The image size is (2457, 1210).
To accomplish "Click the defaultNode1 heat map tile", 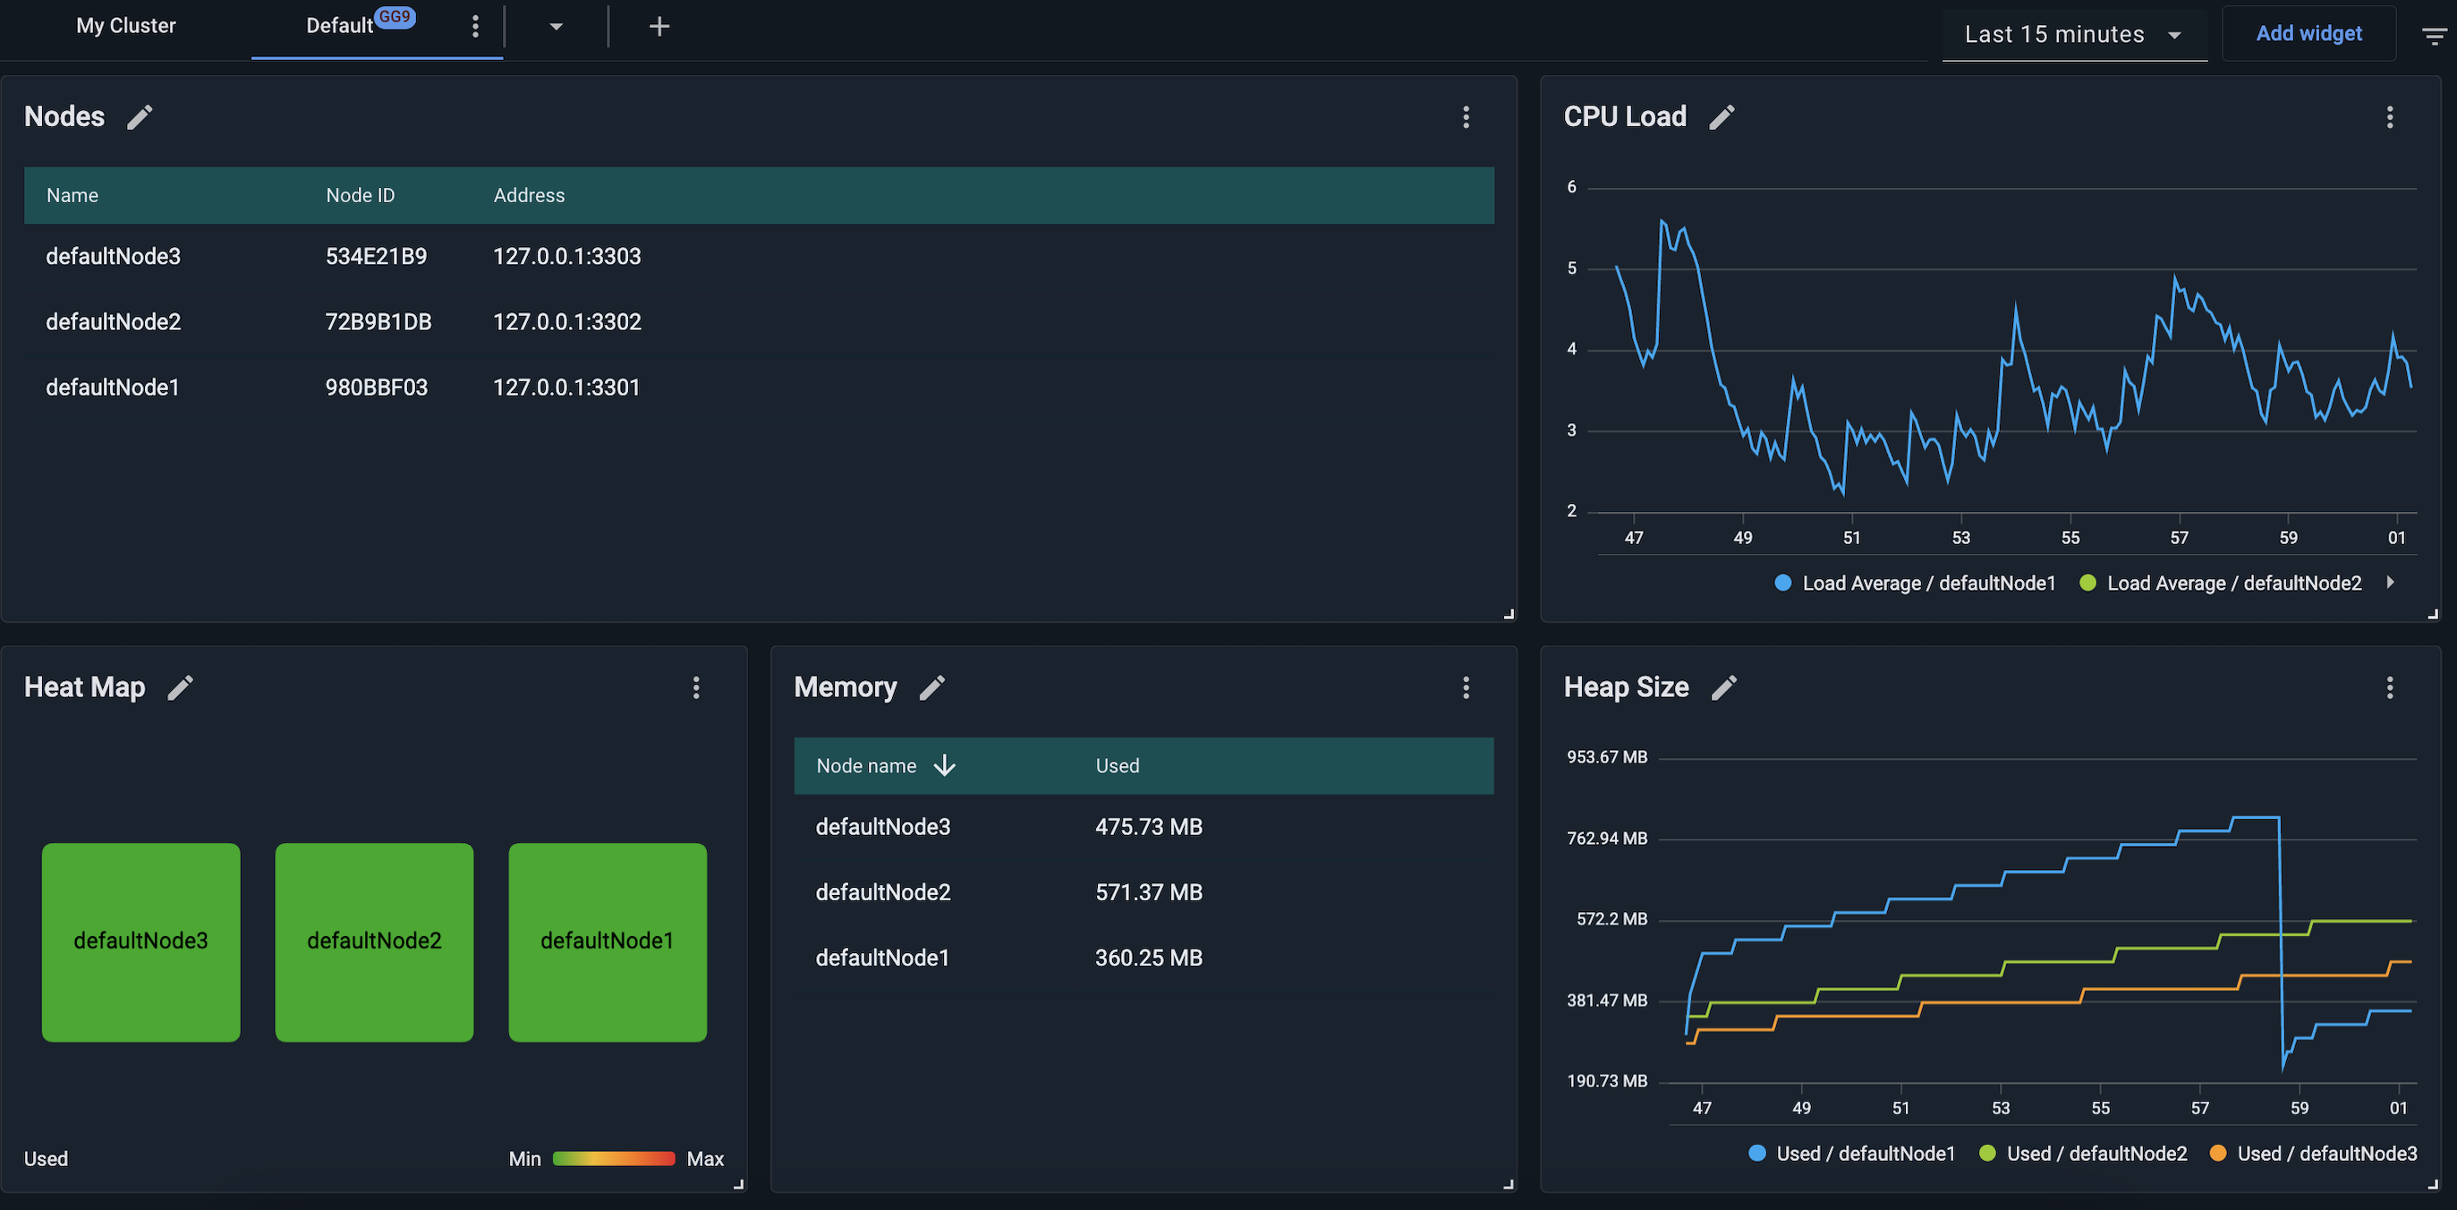I will pos(608,942).
